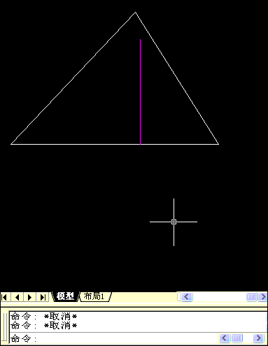Switch to the 布局1 tab
The height and width of the screenshot is (346, 268).
[94, 296]
